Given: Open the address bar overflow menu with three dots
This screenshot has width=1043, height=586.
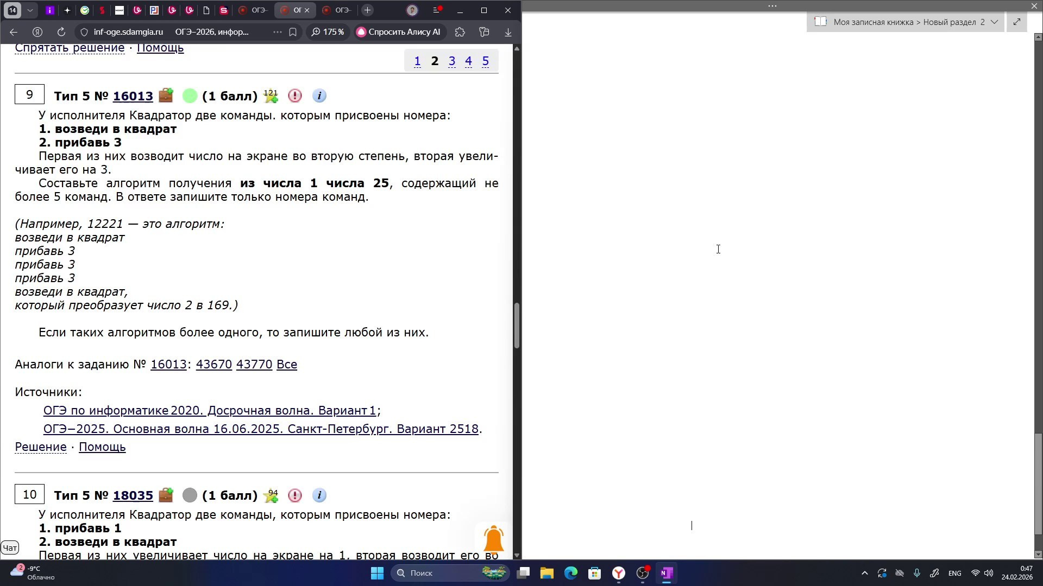Looking at the screenshot, I should coord(278,32).
